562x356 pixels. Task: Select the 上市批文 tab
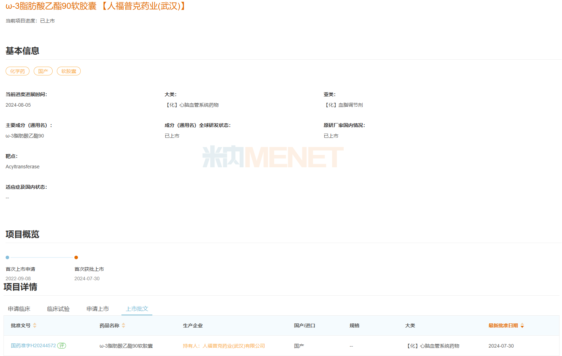(137, 309)
